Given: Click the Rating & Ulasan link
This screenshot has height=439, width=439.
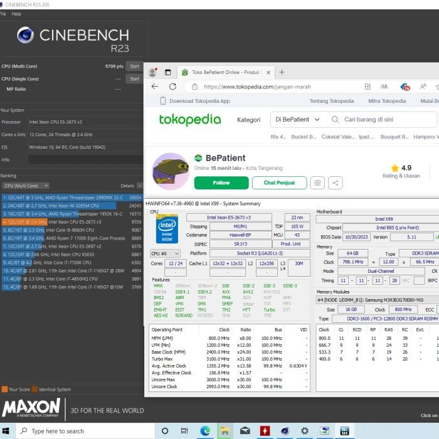Looking at the screenshot, I should [x=401, y=176].
